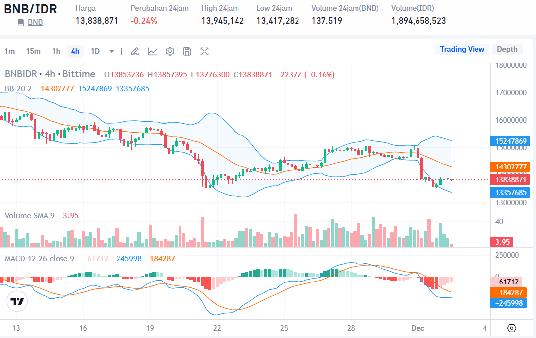Open chart settings gear icon
Image resolution: width=536 pixels, height=338 pixels.
[x=170, y=51]
